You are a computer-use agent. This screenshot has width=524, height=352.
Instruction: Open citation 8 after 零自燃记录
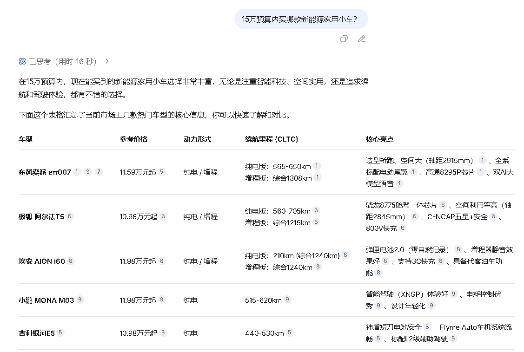458,249
